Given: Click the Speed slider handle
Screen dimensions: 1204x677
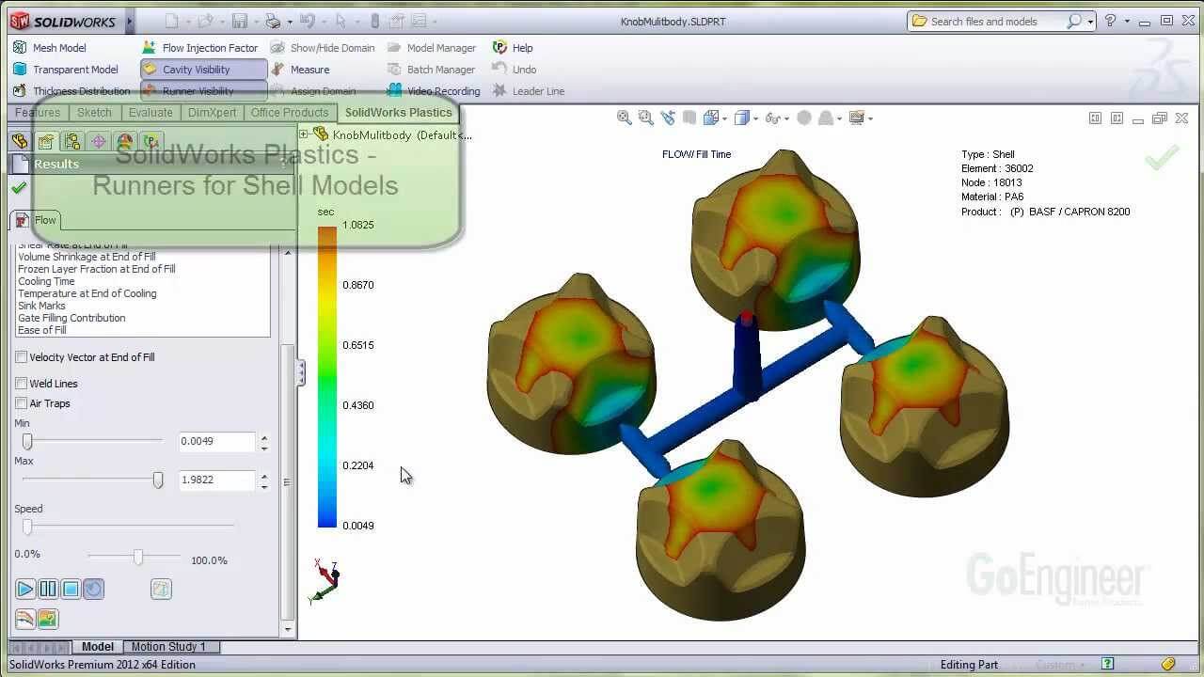Looking at the screenshot, I should tap(27, 527).
